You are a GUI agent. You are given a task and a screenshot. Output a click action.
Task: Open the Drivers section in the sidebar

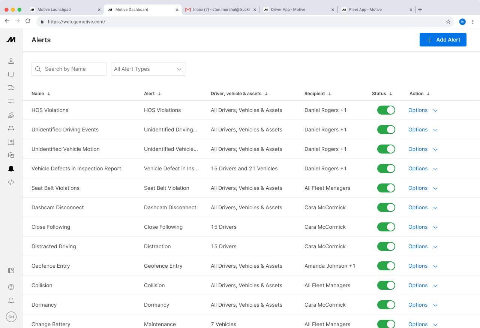click(x=11, y=61)
